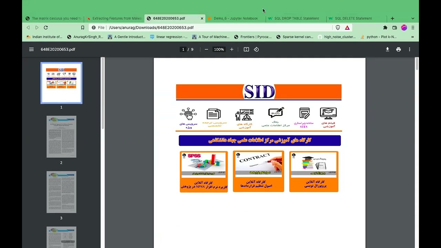The width and height of the screenshot is (441, 248).
Task: Click the 100% zoom level field
Action: pos(219,49)
